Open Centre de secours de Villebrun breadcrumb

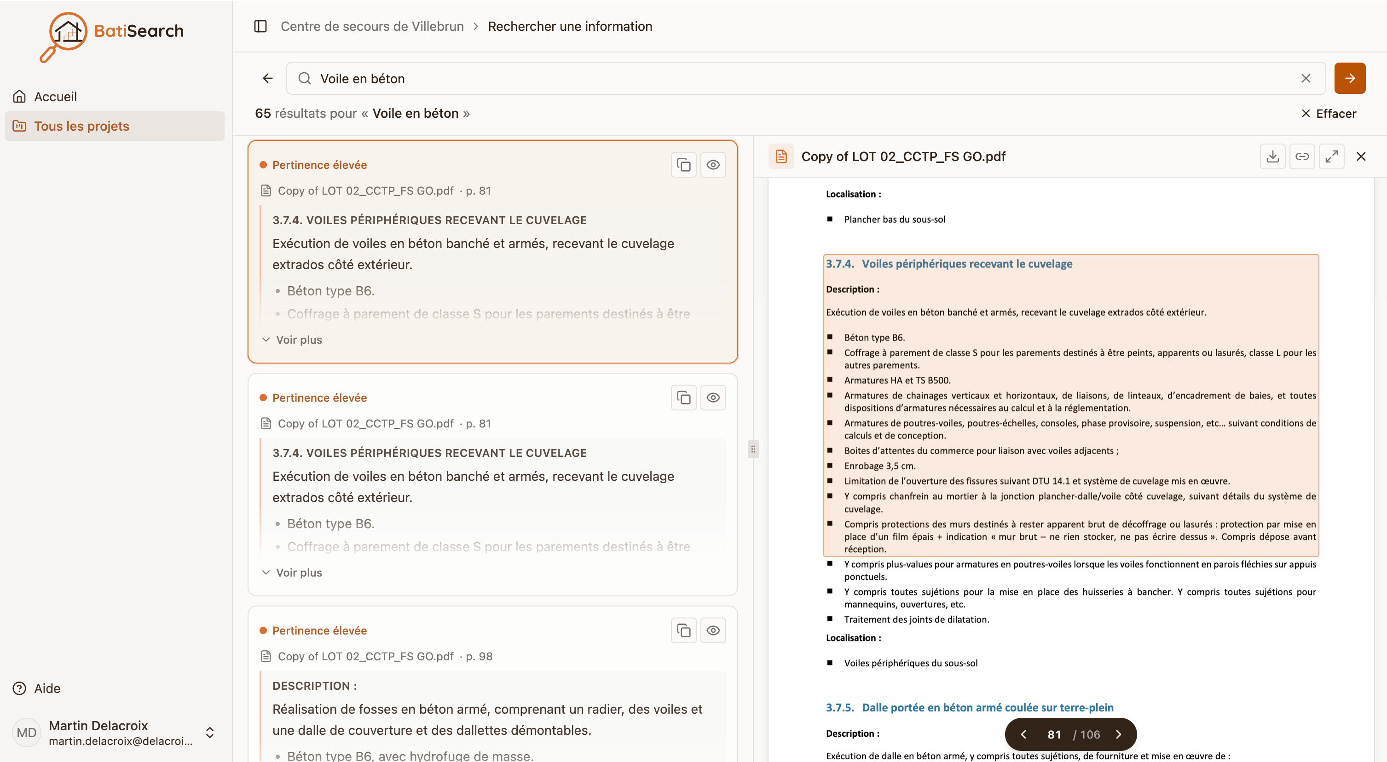(x=372, y=26)
